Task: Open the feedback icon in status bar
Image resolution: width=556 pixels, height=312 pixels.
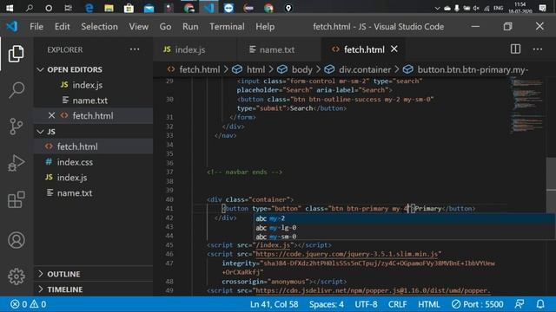Action: [x=520, y=304]
